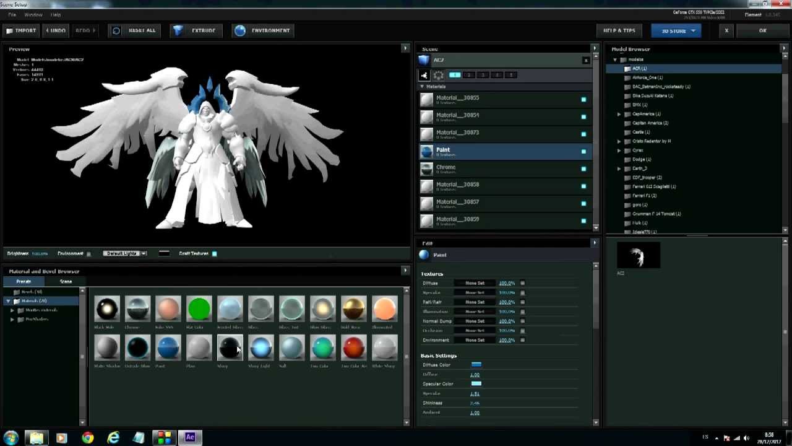
Task: Toggle visibility of Material__30858
Action: [583, 186]
